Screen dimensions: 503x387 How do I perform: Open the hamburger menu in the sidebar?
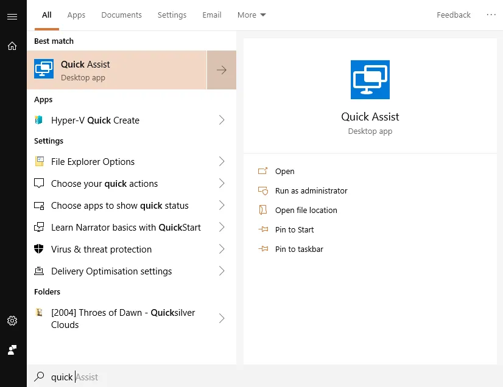click(x=12, y=16)
